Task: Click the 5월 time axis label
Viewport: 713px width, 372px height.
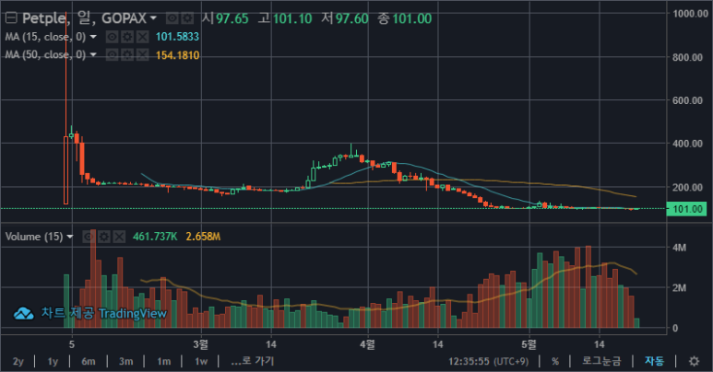Action: [x=529, y=344]
